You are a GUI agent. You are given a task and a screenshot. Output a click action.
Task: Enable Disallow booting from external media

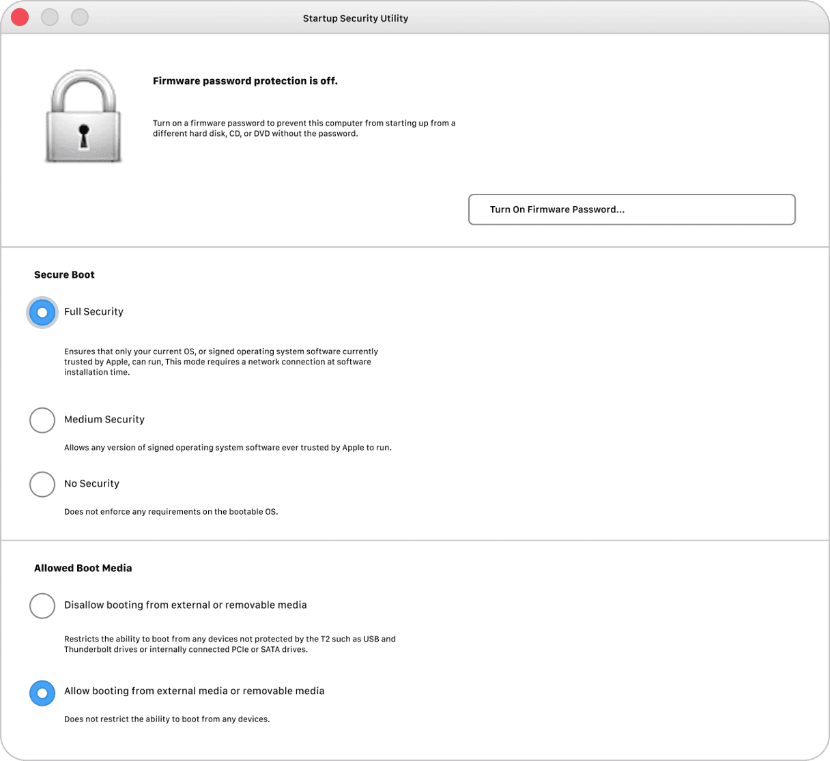coord(42,606)
